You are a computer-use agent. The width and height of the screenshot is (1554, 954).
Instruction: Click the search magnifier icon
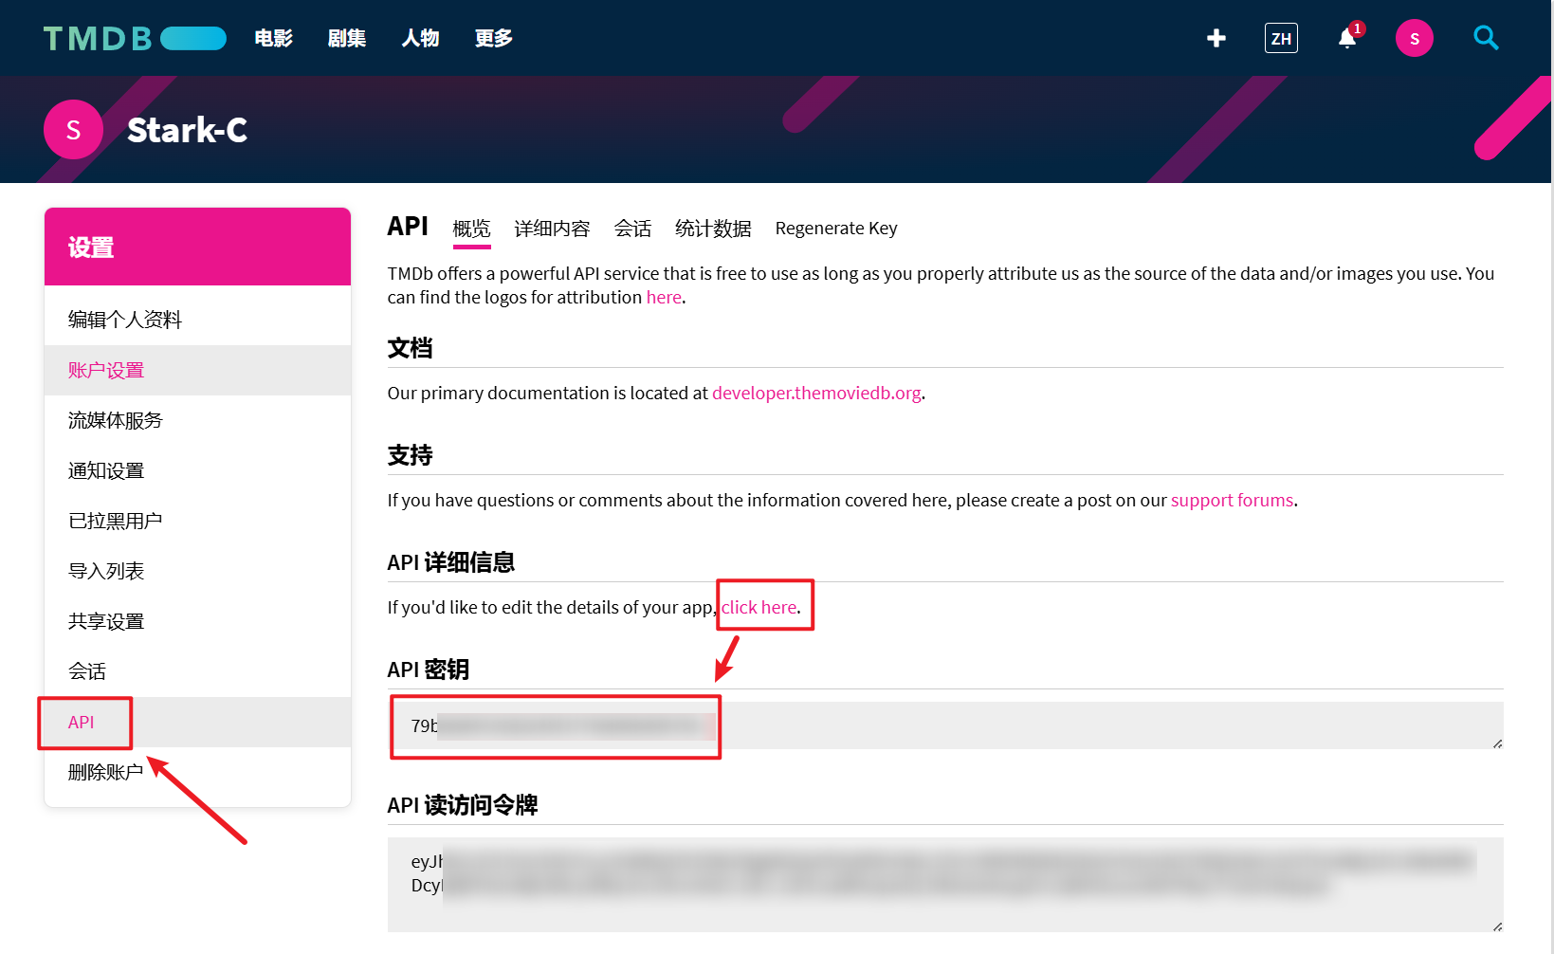1486,38
